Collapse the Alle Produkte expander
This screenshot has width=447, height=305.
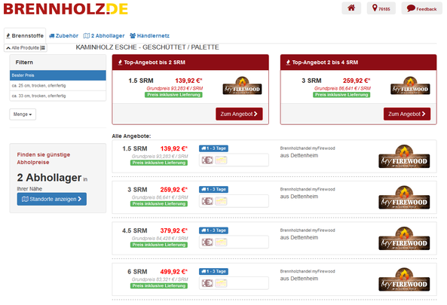(26, 48)
